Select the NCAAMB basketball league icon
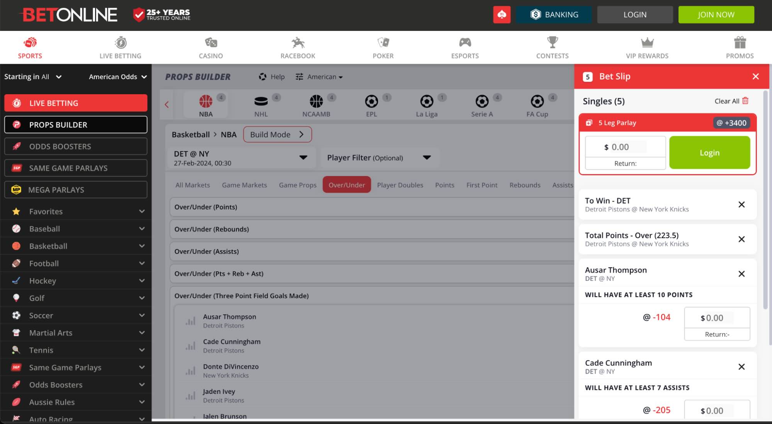 coord(316,101)
